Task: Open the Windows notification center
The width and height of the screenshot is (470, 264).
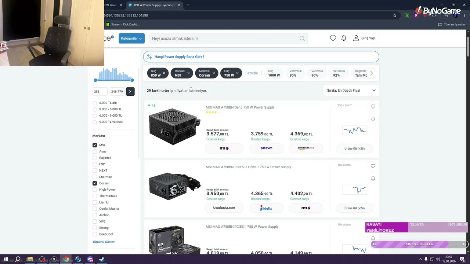Action: (462, 259)
